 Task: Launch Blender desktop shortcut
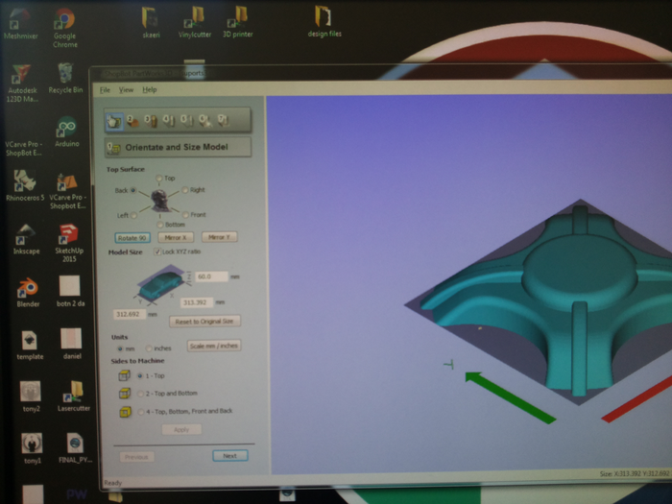pos(28,292)
